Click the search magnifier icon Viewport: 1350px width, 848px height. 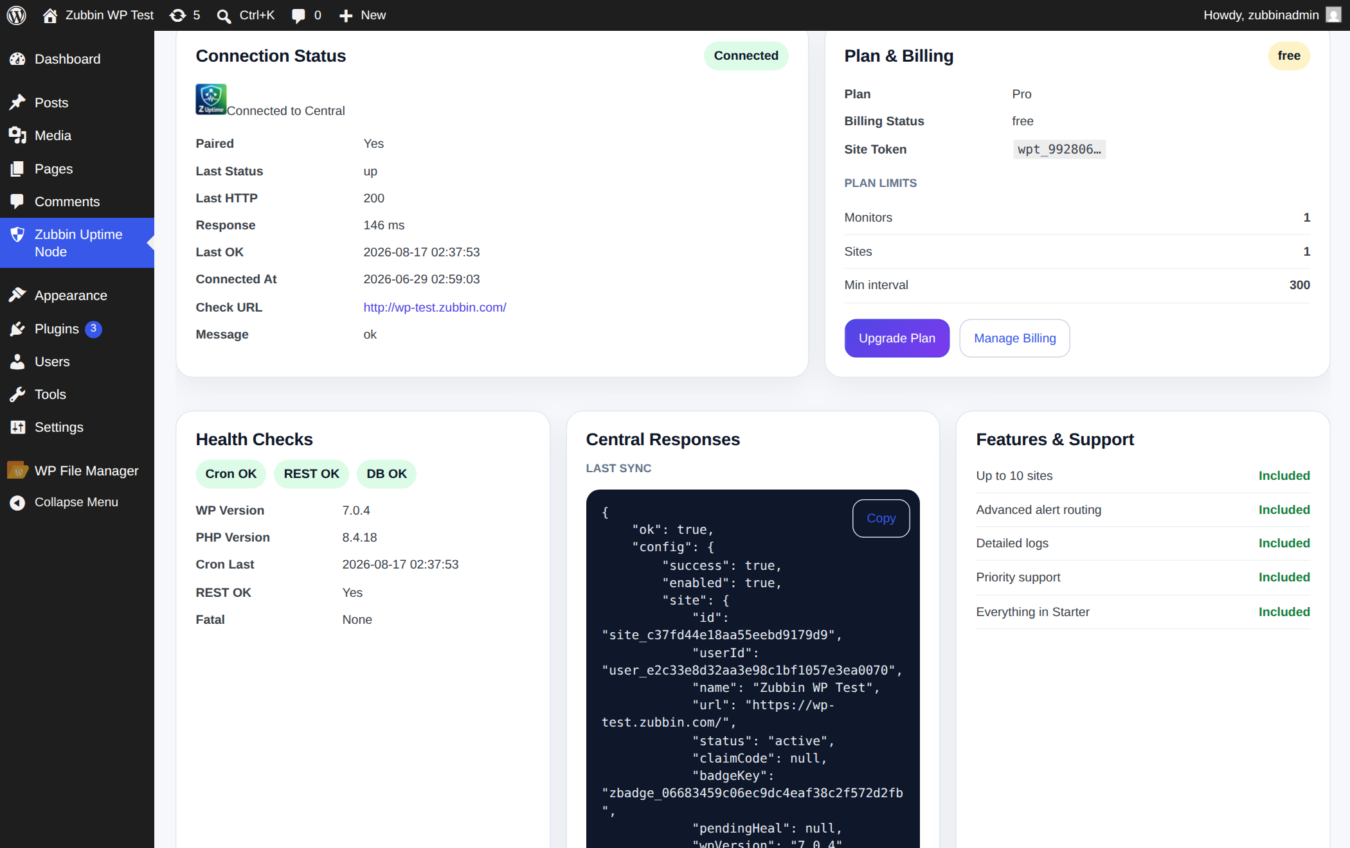224,16
